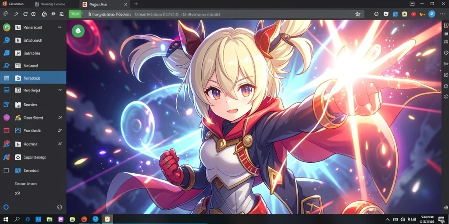Expand the chevron on the blue monitor row
This screenshot has width=449, height=224.
click(x=60, y=90)
